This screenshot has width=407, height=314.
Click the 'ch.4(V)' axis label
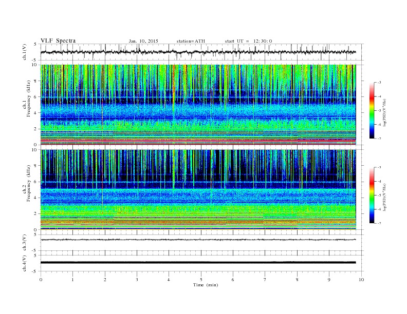pos(25,263)
